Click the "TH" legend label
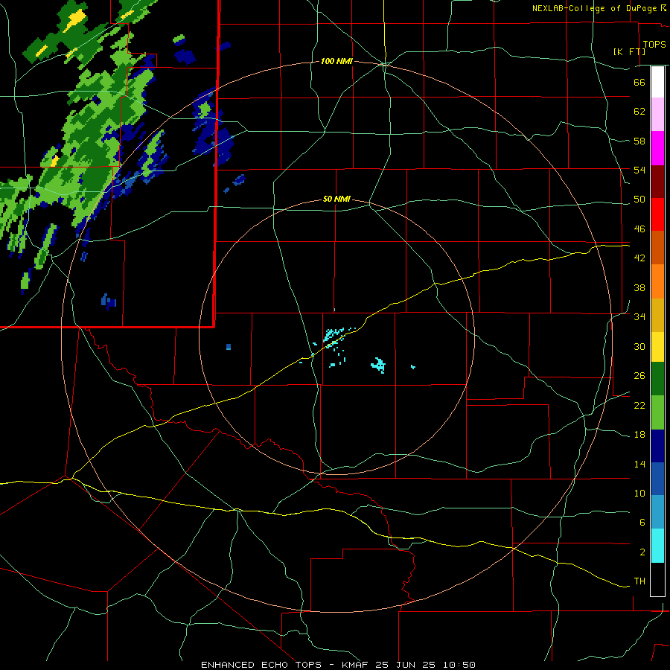The height and width of the screenshot is (670, 670). click(639, 581)
